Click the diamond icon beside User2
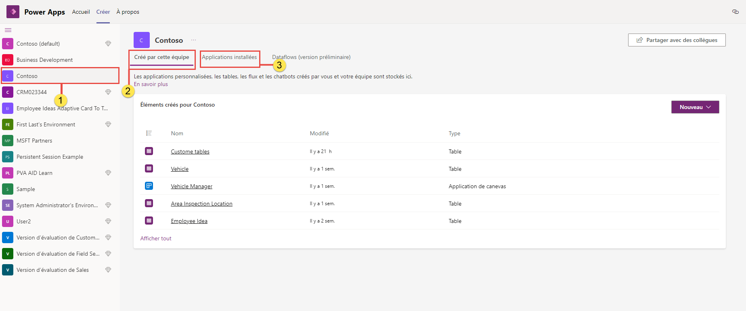 tap(108, 221)
